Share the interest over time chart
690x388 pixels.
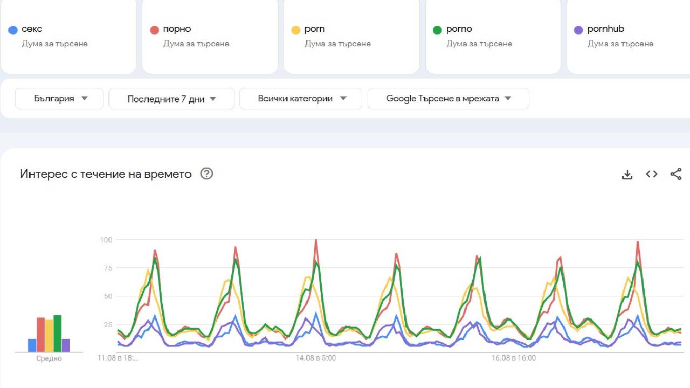(675, 174)
